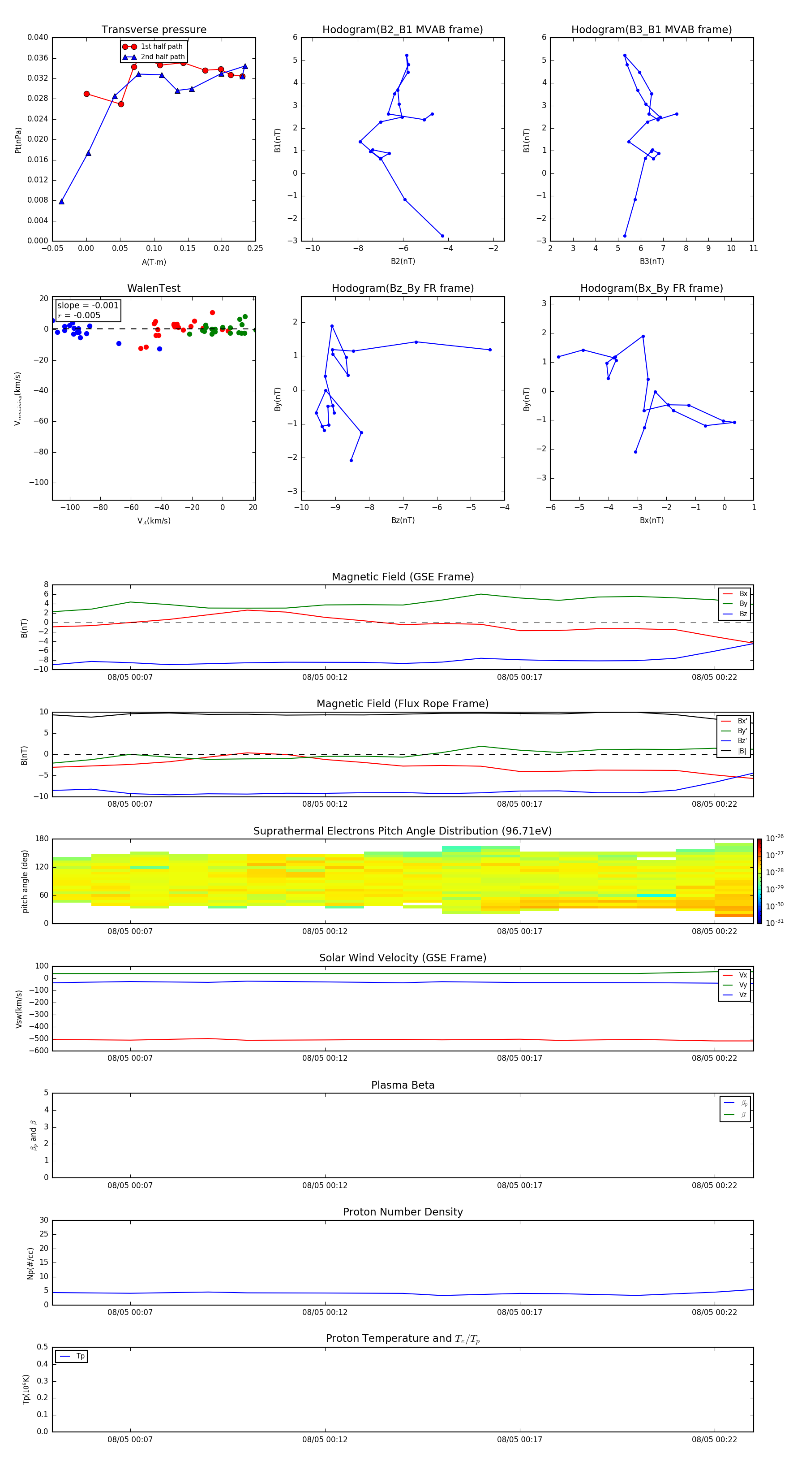
Task: Click the 'Tp' legend entry
Action: pyautogui.click(x=72, y=1356)
